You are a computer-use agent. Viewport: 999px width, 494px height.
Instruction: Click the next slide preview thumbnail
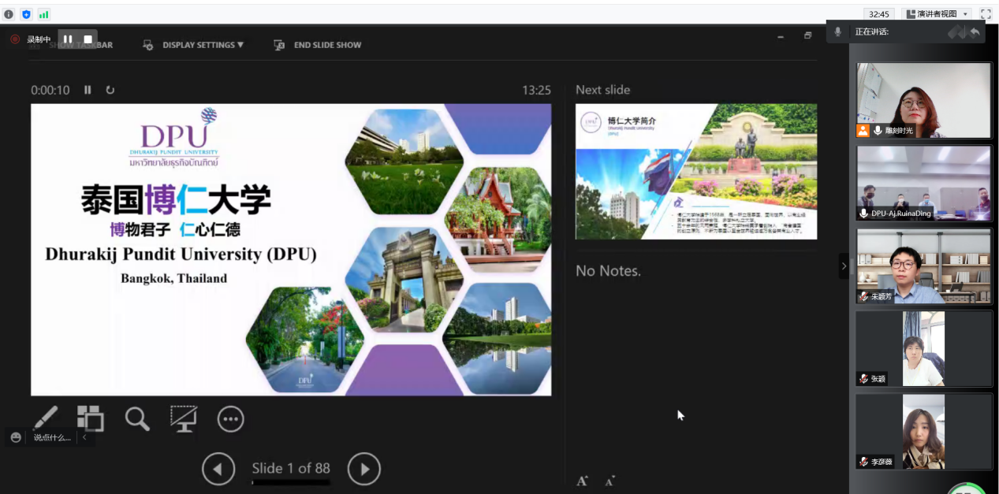(x=696, y=171)
